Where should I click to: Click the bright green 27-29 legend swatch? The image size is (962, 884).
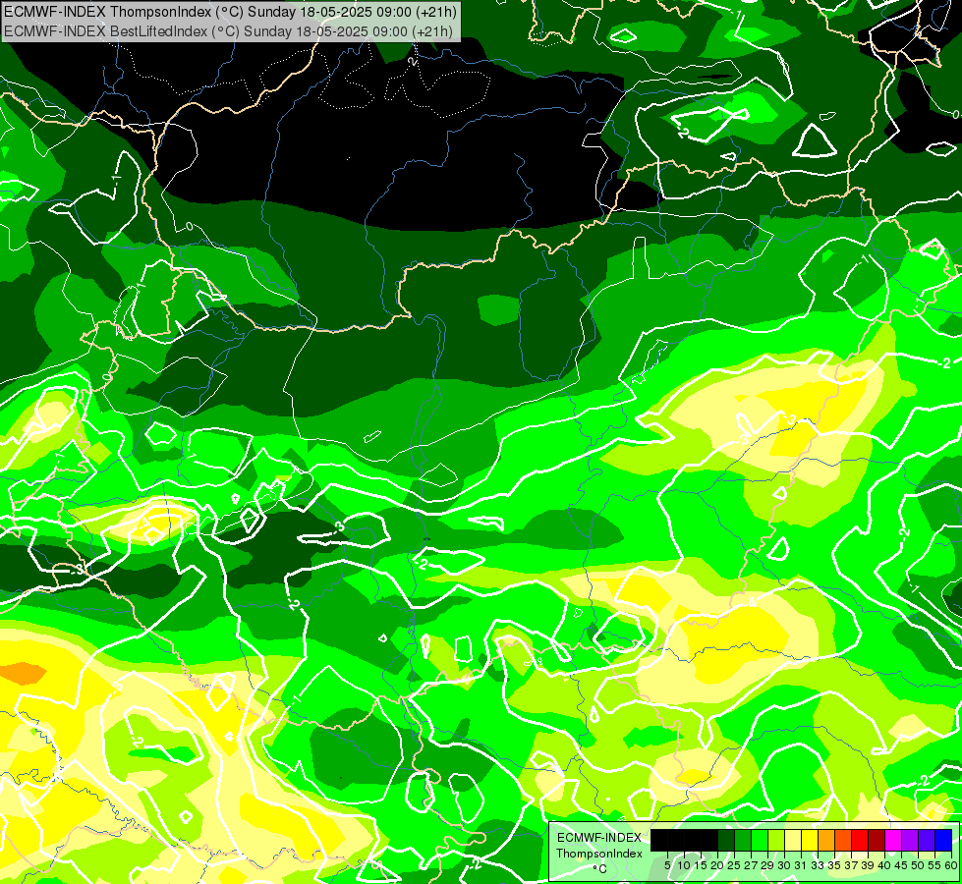[x=759, y=840]
